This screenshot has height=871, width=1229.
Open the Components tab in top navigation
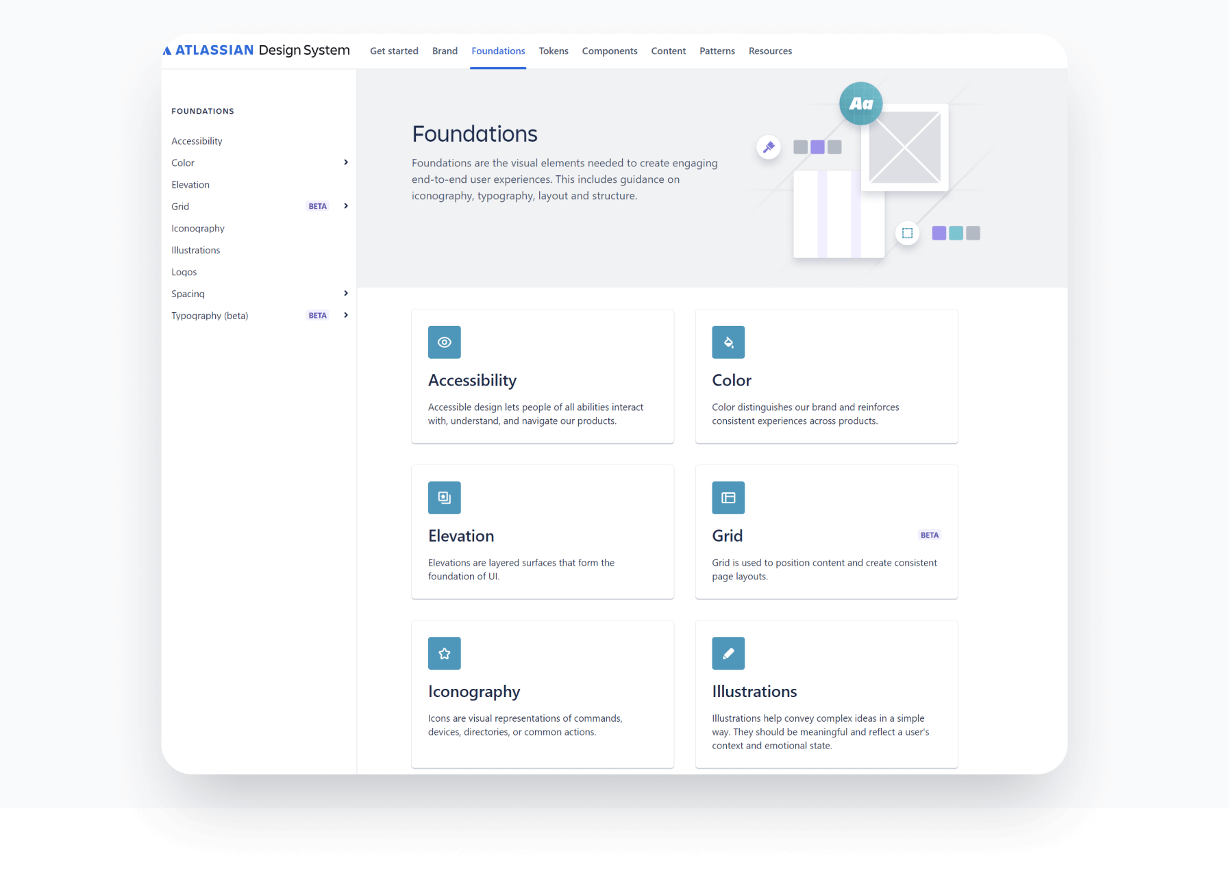[609, 51]
